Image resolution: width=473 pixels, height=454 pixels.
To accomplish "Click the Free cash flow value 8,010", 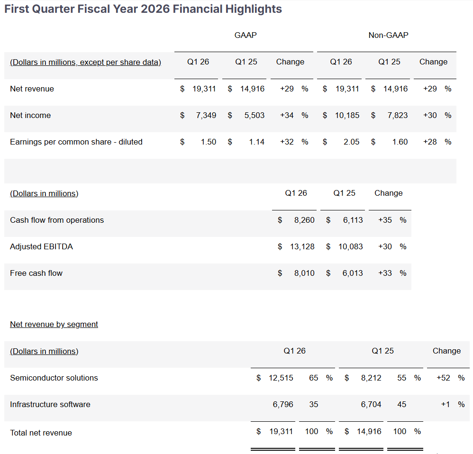I will point(304,273).
